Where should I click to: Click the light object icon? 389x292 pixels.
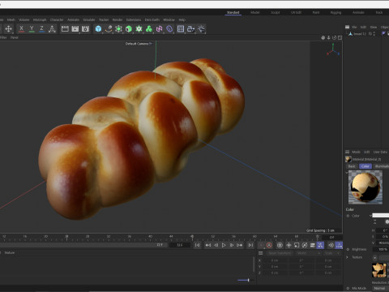click(x=201, y=29)
